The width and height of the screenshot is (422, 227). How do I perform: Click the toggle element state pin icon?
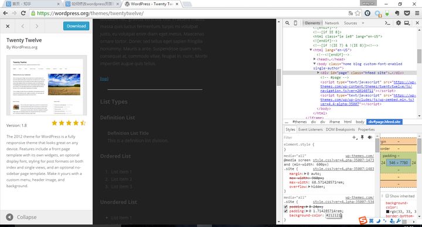pos(362,137)
